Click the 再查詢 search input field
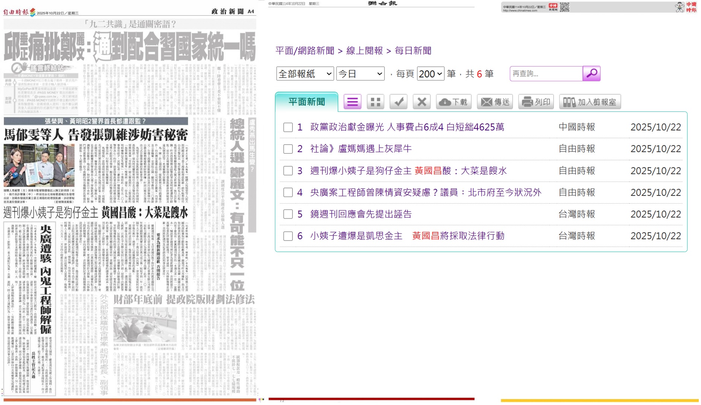This screenshot has height=405, width=701. (546, 73)
